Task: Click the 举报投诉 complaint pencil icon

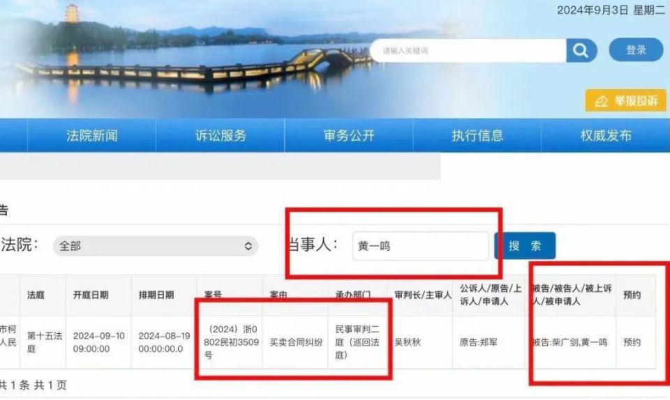Action: [601, 101]
